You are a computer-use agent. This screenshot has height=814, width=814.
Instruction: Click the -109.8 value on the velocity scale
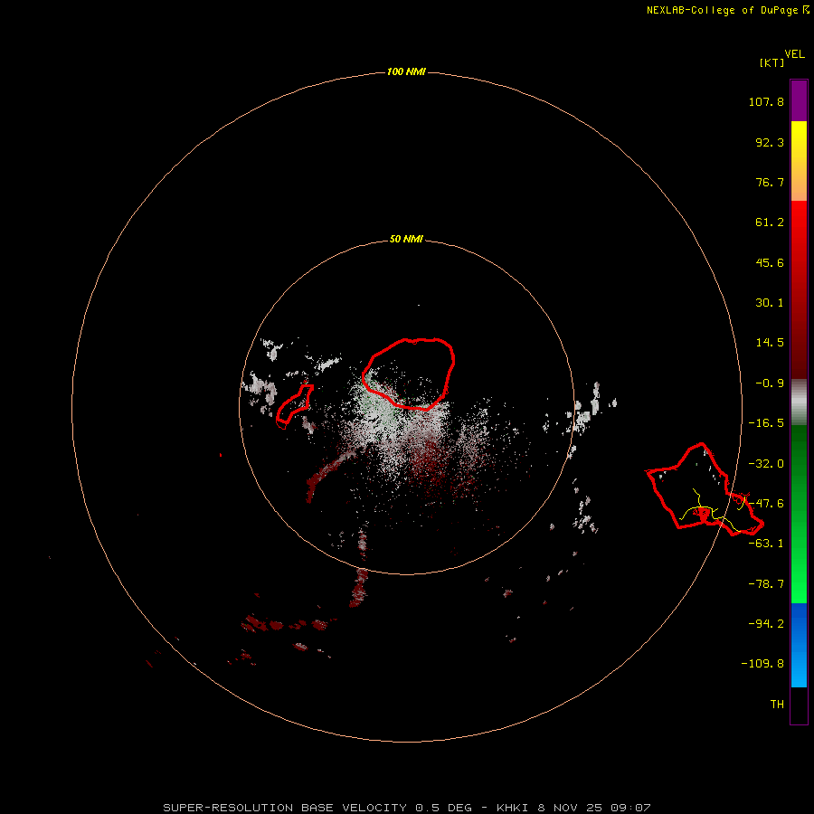click(762, 664)
